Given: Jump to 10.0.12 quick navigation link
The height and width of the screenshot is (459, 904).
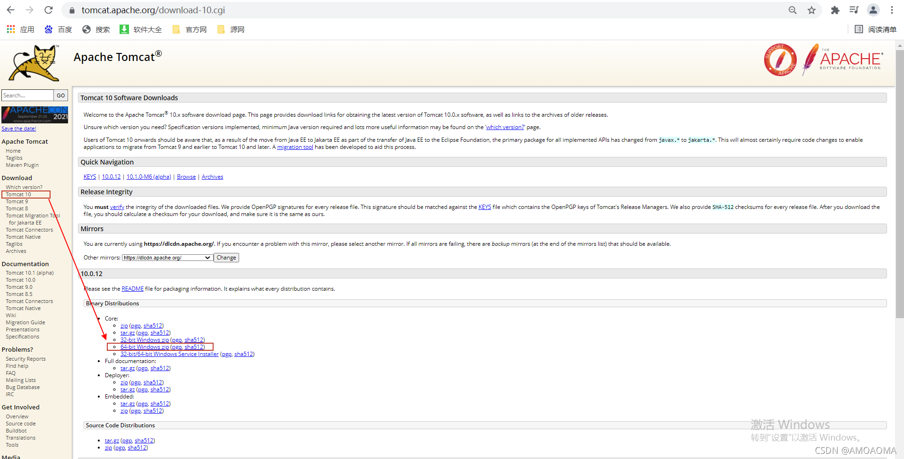Looking at the screenshot, I should [111, 177].
